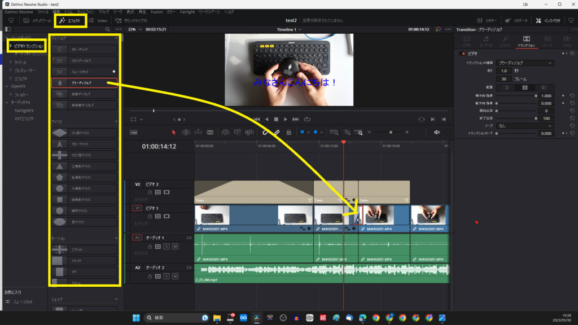
Task: Toggle the effects panel sidebar layout icon
Action: tap(8, 29)
